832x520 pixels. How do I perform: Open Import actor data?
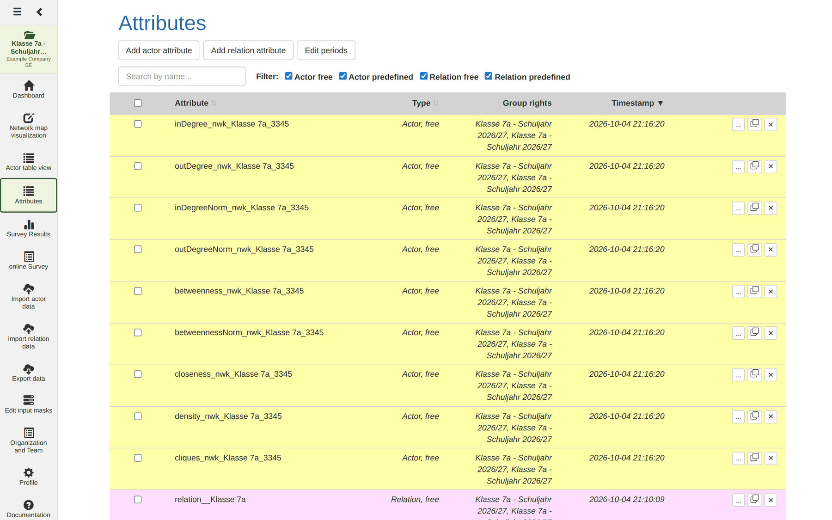(x=29, y=296)
